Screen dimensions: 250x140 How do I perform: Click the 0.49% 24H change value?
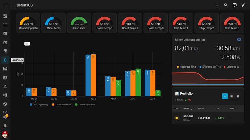220,118
